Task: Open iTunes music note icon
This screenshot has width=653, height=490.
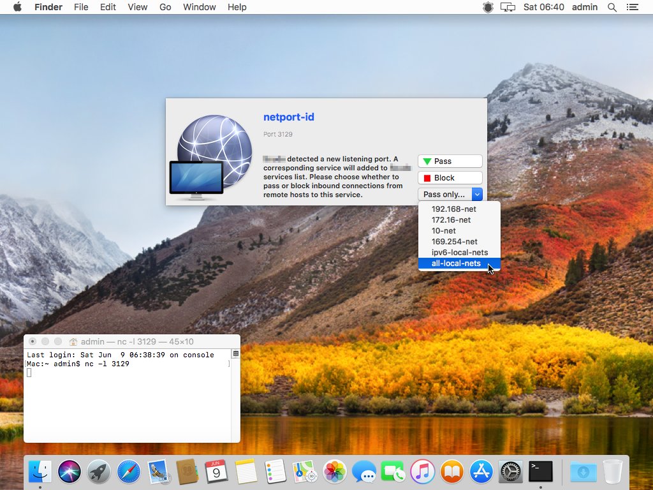Action: (422, 471)
